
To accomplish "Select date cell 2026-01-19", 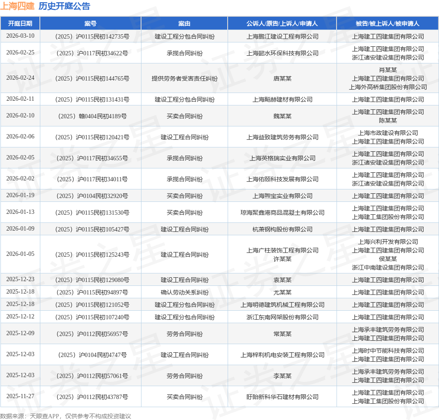I will [x=20, y=195].
